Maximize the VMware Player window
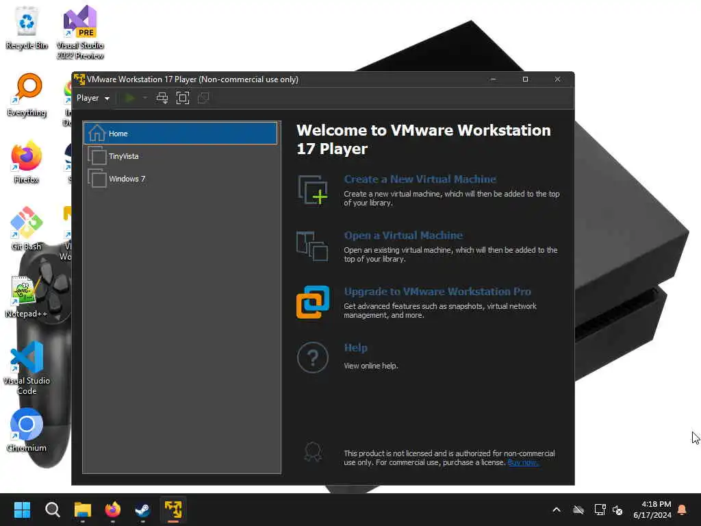Viewport: 701px width, 526px height. coord(525,79)
